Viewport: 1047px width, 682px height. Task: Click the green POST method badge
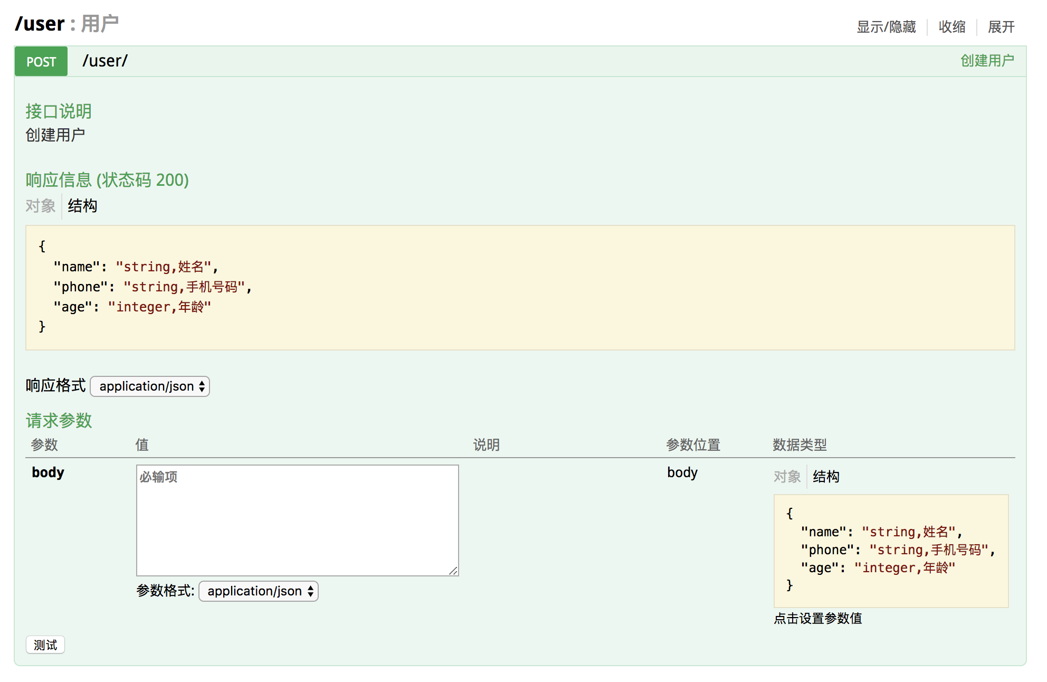coord(41,61)
